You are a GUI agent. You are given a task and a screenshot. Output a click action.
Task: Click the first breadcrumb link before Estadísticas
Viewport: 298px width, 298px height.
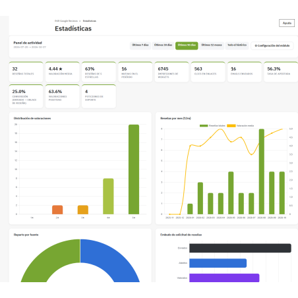[66, 21]
